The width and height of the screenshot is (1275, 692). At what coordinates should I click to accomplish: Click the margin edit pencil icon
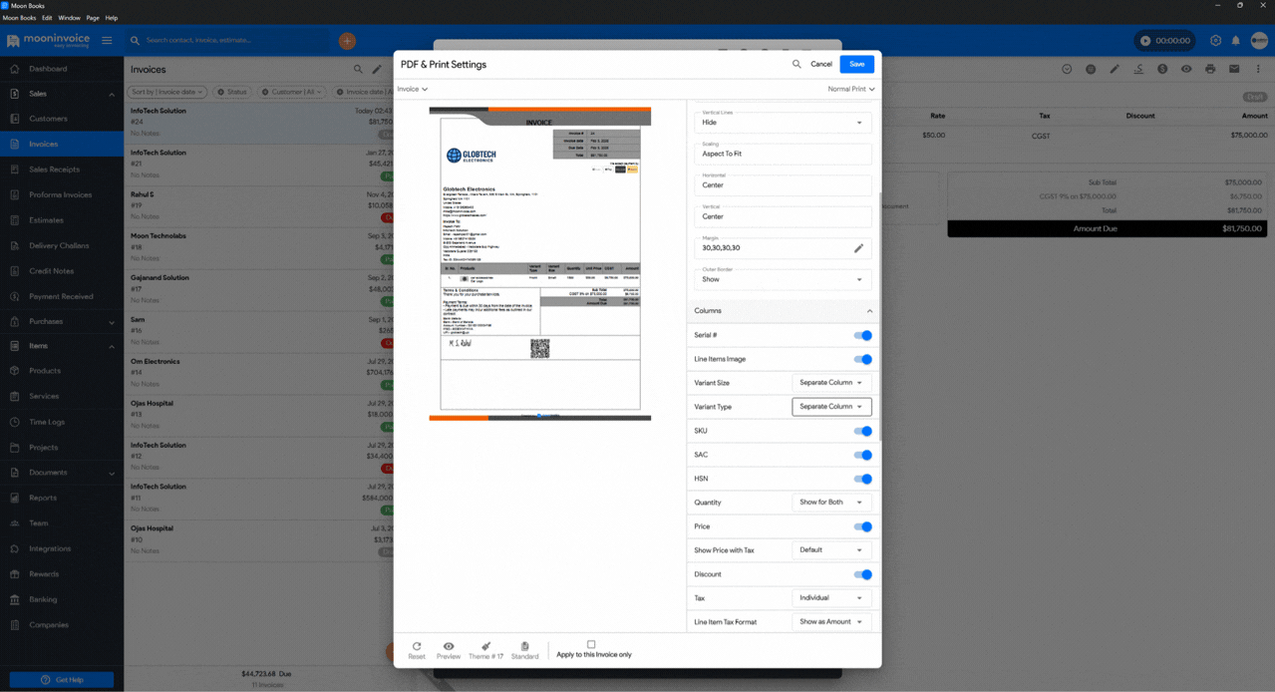[x=858, y=247]
